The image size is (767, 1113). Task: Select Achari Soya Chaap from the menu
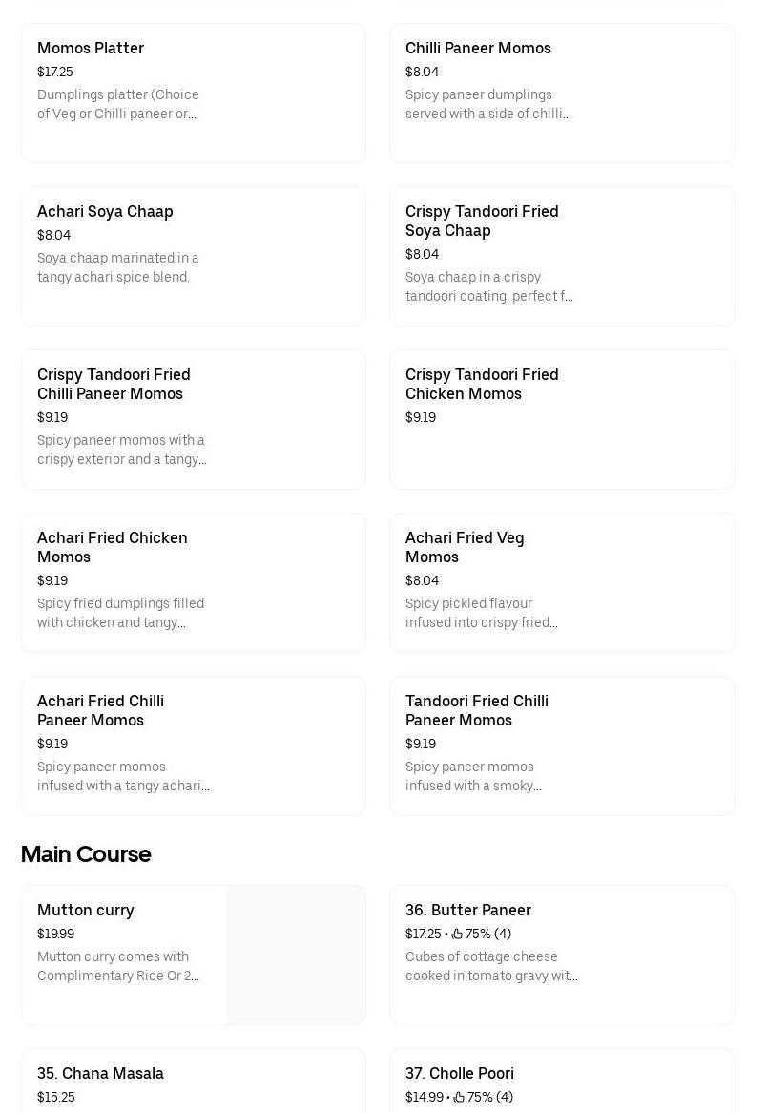pos(193,256)
